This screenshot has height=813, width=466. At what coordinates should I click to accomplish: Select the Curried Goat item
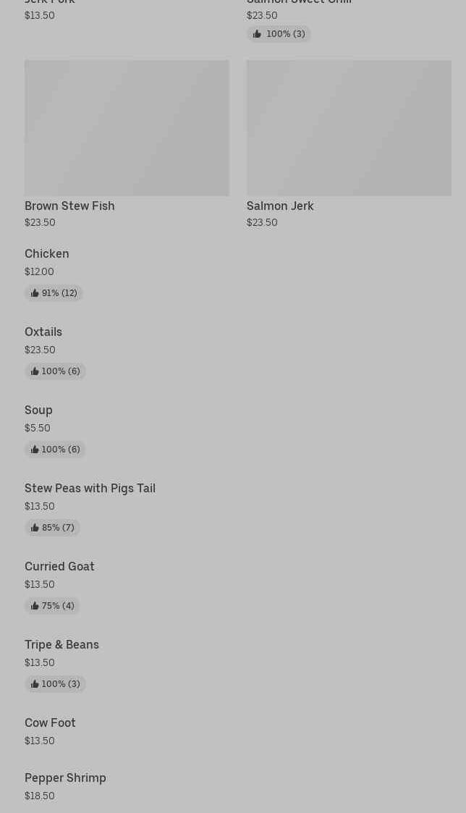click(59, 566)
